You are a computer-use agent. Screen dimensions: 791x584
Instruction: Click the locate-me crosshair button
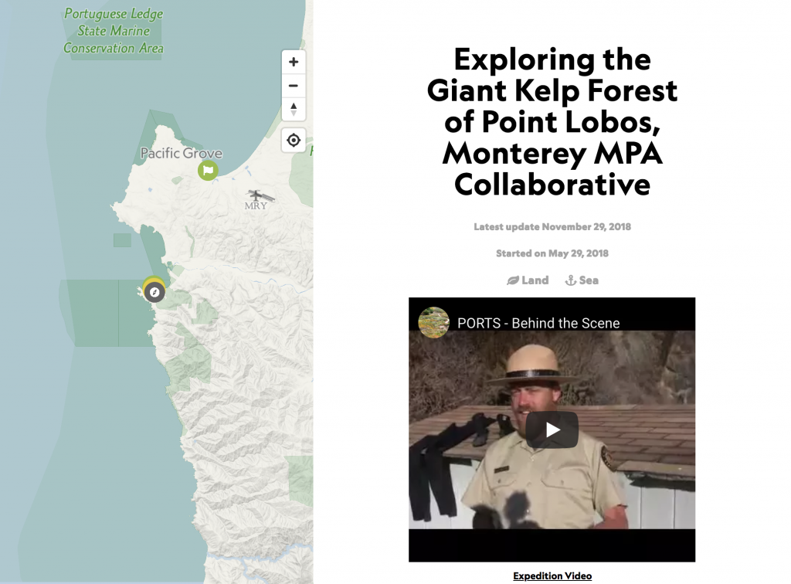click(x=294, y=141)
